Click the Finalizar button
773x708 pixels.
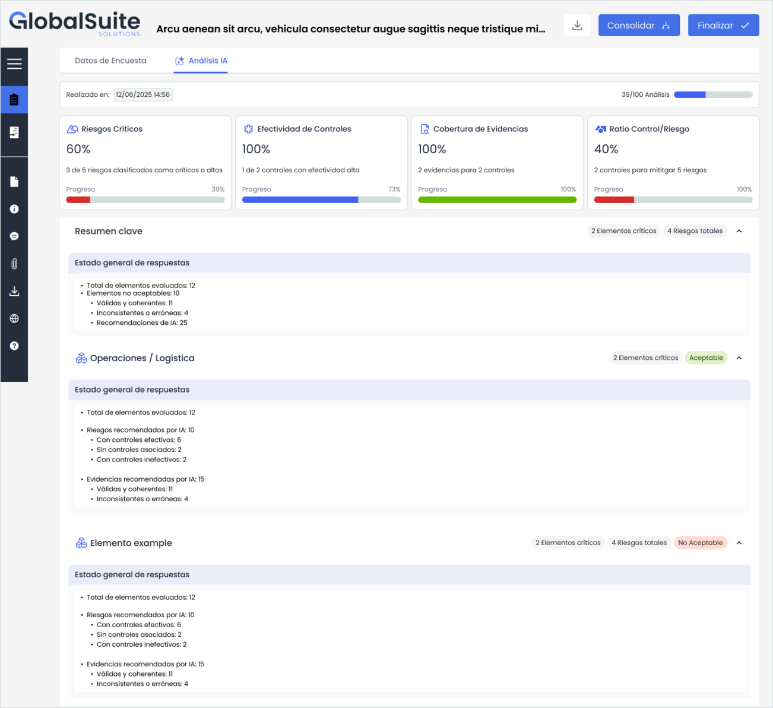(723, 26)
